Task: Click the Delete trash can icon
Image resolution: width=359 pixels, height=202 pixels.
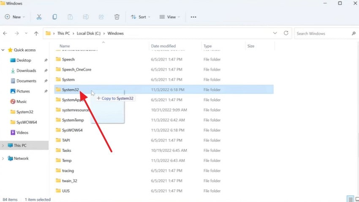Action: coord(117,17)
